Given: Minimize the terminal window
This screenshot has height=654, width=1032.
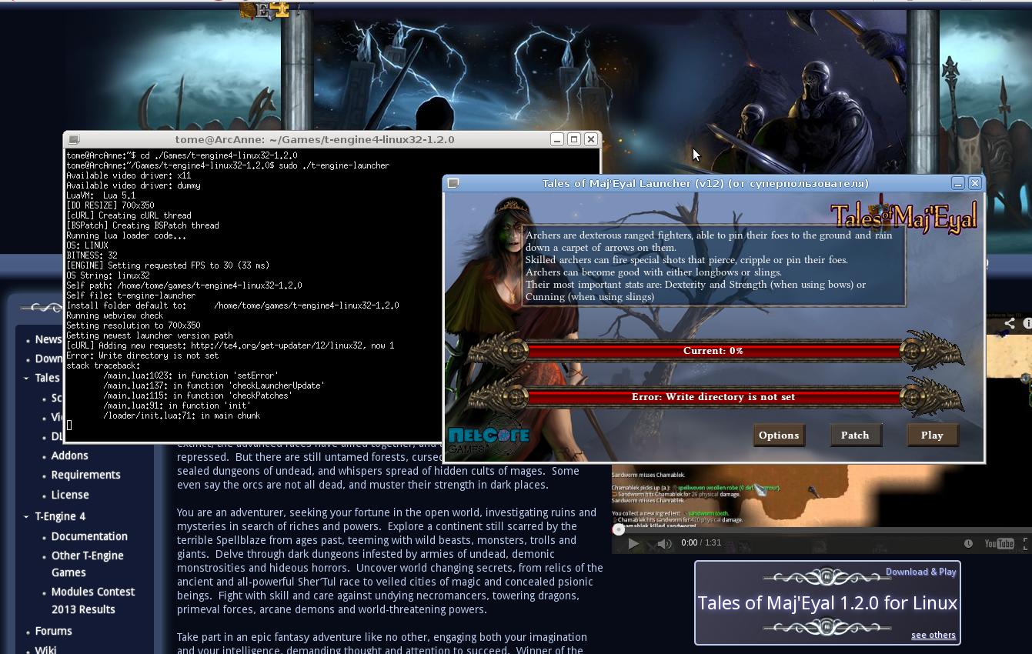Looking at the screenshot, I should [x=557, y=139].
